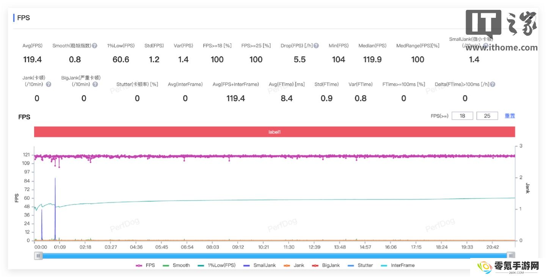Viewport: 546px width, 277px height.
Task: Select the red label1 bar
Action: [275, 132]
